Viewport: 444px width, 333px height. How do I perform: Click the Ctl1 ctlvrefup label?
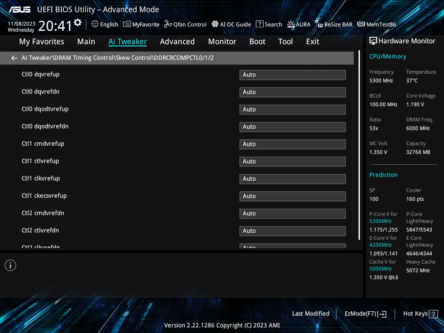pyautogui.click(x=40, y=161)
